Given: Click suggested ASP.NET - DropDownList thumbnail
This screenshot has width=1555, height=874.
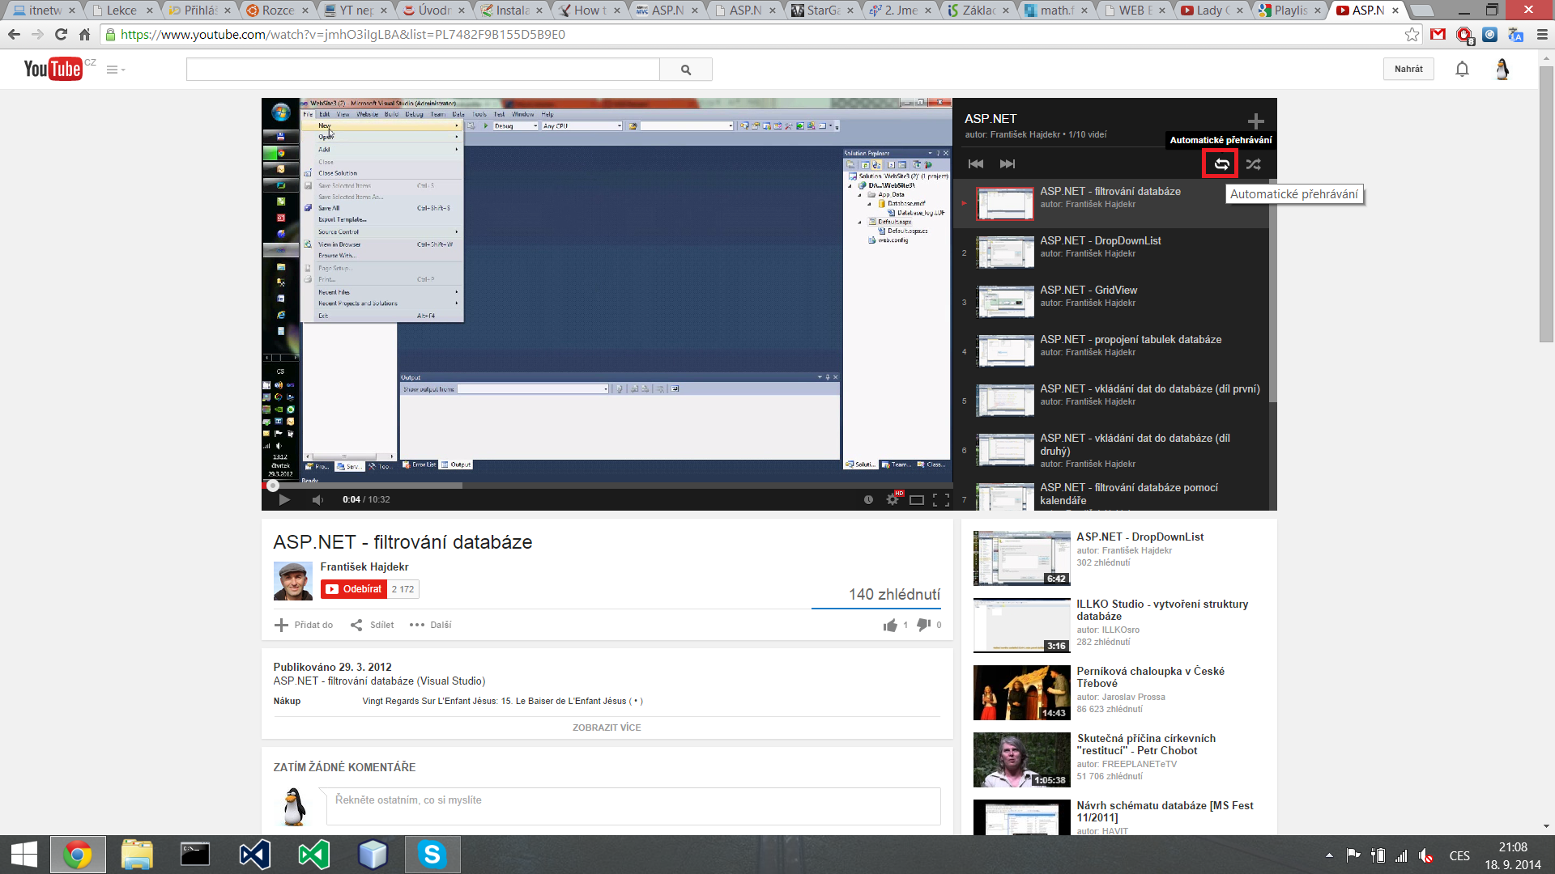Looking at the screenshot, I should click(x=1022, y=558).
